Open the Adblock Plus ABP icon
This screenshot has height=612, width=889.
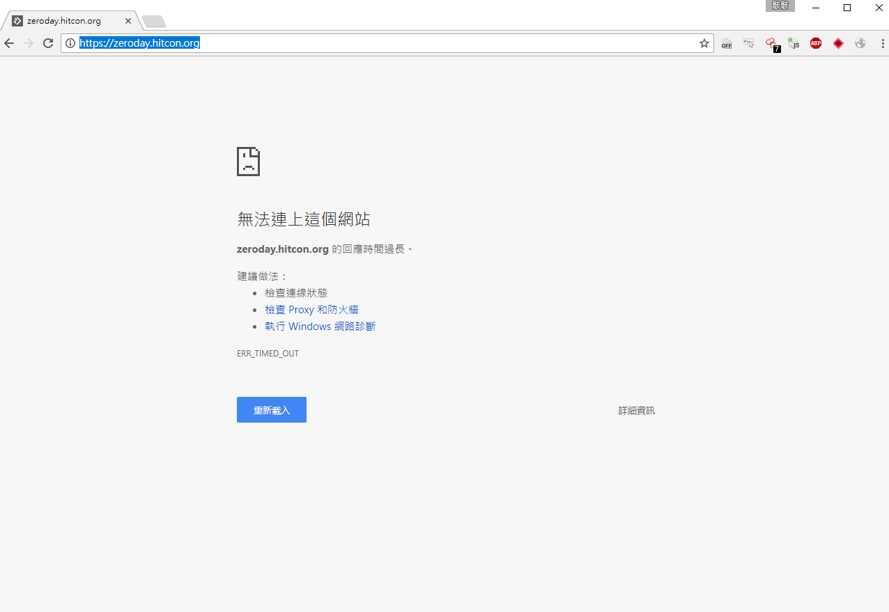tap(816, 43)
